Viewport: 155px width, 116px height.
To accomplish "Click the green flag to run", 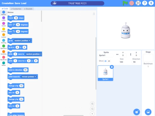I will point(125,3).
